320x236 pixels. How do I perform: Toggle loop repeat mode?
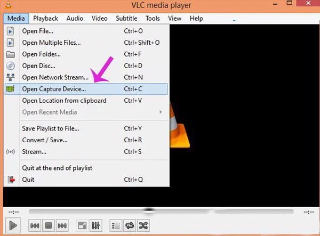tap(130, 225)
